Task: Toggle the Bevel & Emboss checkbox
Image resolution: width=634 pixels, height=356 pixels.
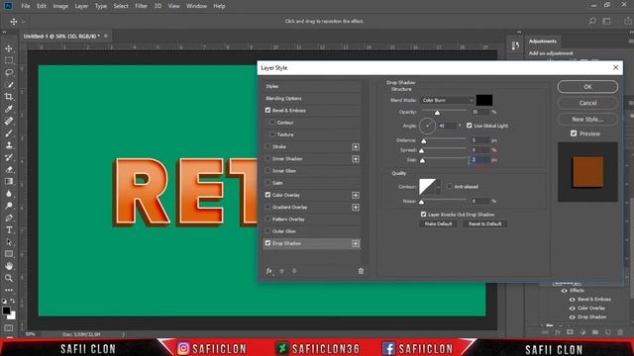Action: click(267, 110)
